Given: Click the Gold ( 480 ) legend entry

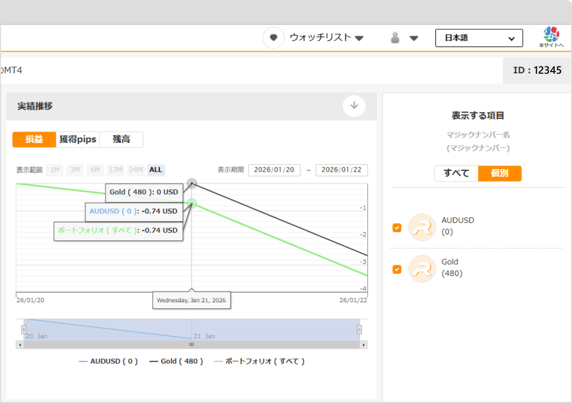Looking at the screenshot, I should [177, 361].
